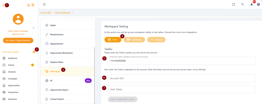Click the Opportunity Import upload icon
The width and height of the screenshot is (262, 104).
point(47,90)
